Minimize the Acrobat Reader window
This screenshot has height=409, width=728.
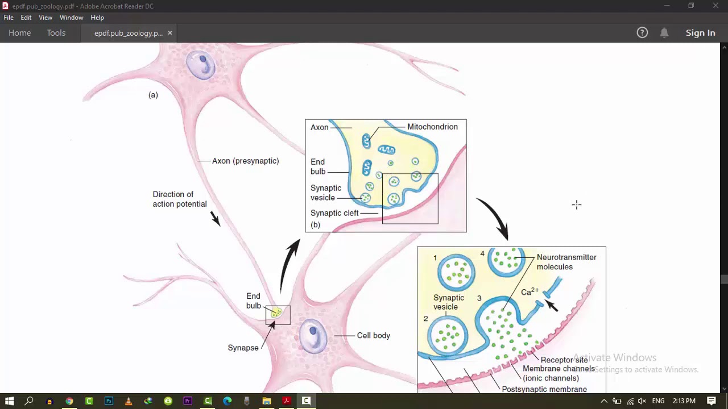tap(667, 6)
